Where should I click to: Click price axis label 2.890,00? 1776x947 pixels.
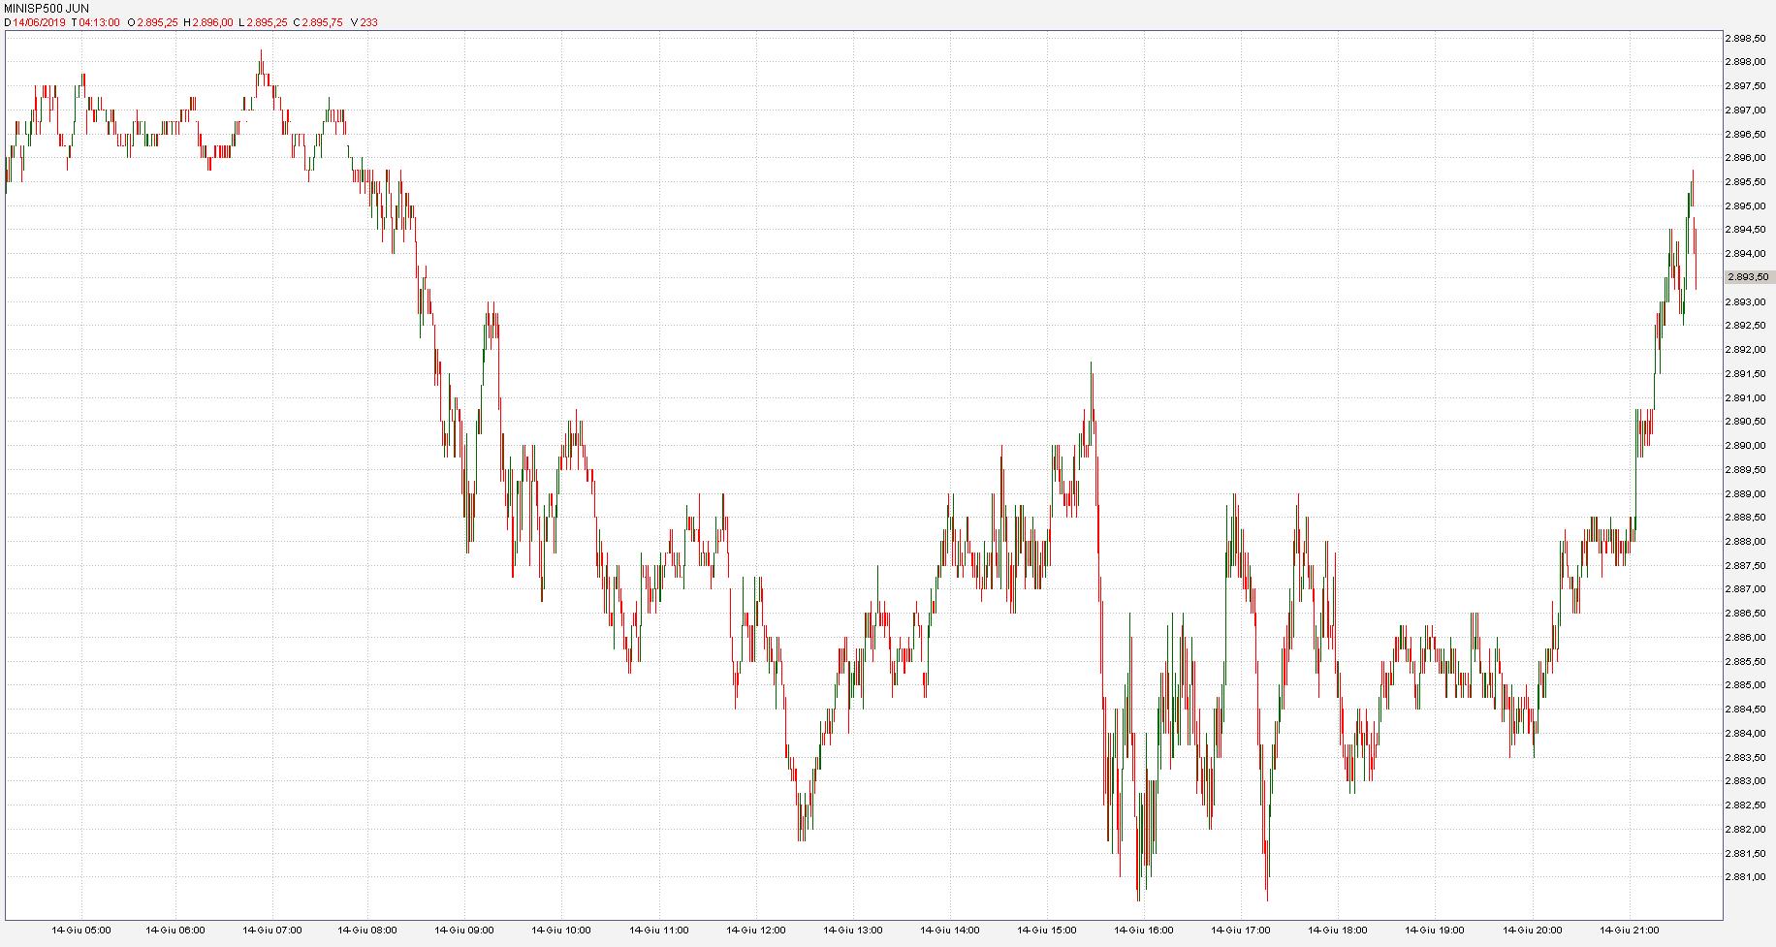point(1746,446)
